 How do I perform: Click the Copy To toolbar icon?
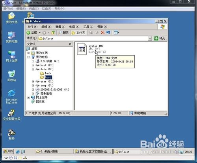97,33
